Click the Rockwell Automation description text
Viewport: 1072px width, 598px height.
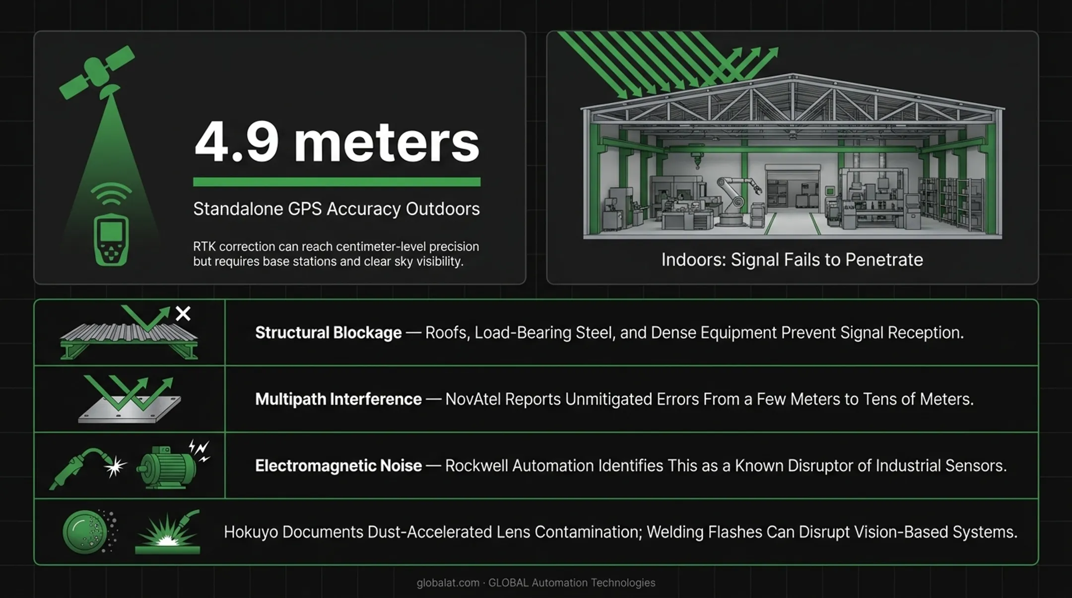tap(726, 466)
